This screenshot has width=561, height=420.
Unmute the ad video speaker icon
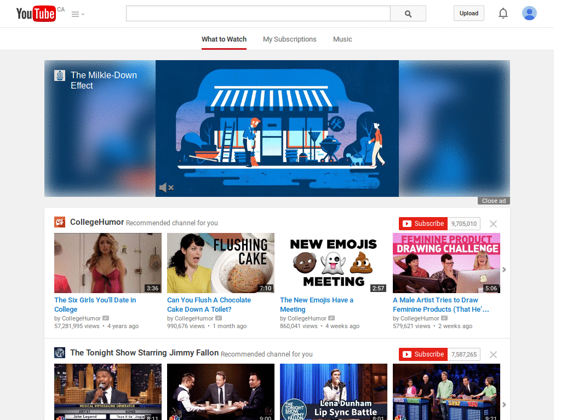[167, 188]
